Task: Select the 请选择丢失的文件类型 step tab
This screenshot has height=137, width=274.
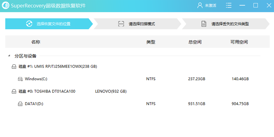Action: point(226,24)
